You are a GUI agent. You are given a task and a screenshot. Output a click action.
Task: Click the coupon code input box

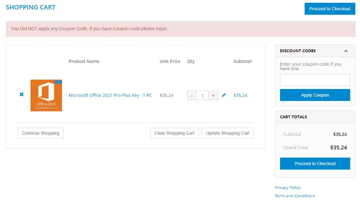pos(314,80)
